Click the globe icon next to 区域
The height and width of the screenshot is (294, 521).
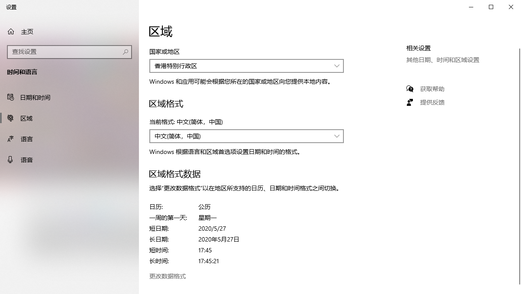click(11, 118)
